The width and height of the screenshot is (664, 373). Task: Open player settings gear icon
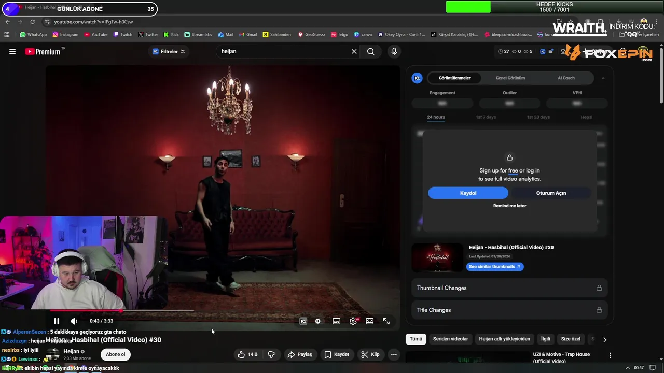(x=353, y=321)
